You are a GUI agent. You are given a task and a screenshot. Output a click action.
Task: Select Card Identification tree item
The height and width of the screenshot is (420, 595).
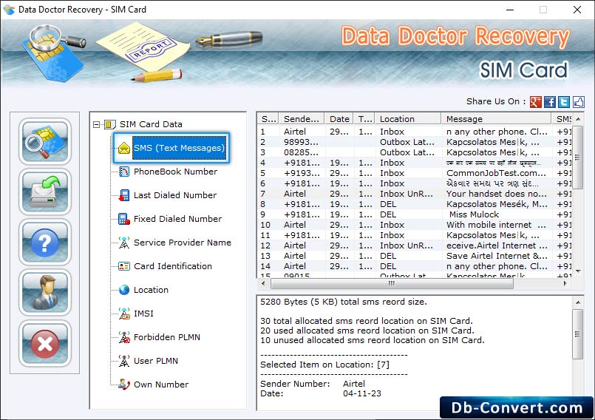coord(173,266)
